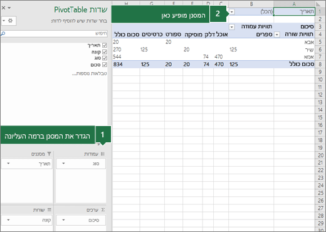Click the column B header
Viewport: 326px width, 232px height.
tap(251, 4)
